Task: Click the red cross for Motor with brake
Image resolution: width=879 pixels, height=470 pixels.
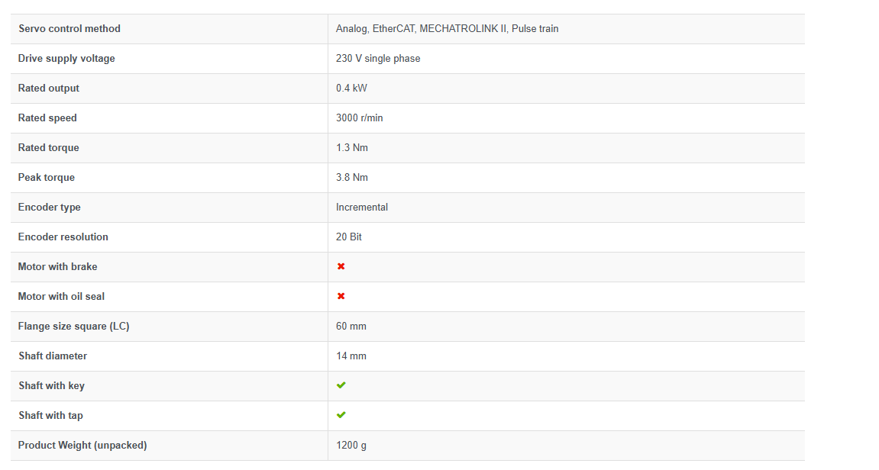Action: pyautogui.click(x=341, y=266)
